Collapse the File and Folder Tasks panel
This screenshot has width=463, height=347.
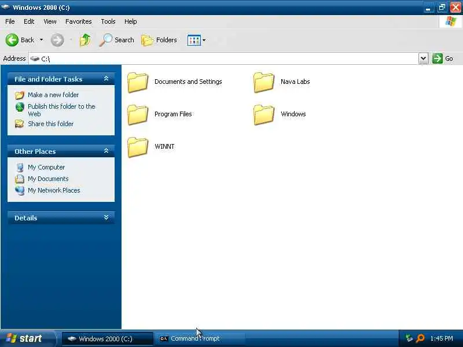[x=106, y=79]
